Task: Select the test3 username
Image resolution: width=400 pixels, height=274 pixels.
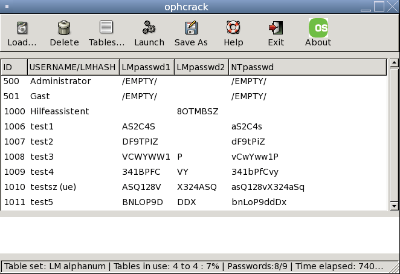Action: (x=42, y=157)
